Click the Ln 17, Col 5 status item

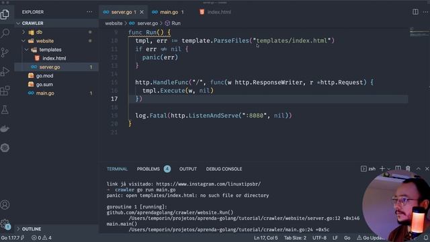click(266, 238)
